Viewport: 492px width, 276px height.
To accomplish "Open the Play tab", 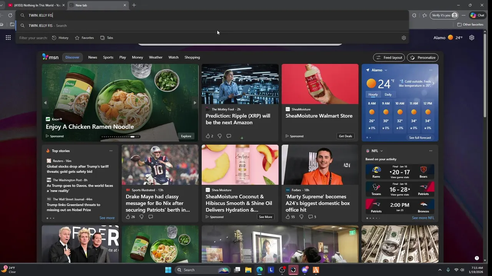I will (x=123, y=57).
